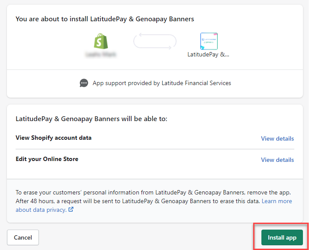309x250 pixels.
Task: Click the blurred store name under Shopify logo
Action: 101,55
